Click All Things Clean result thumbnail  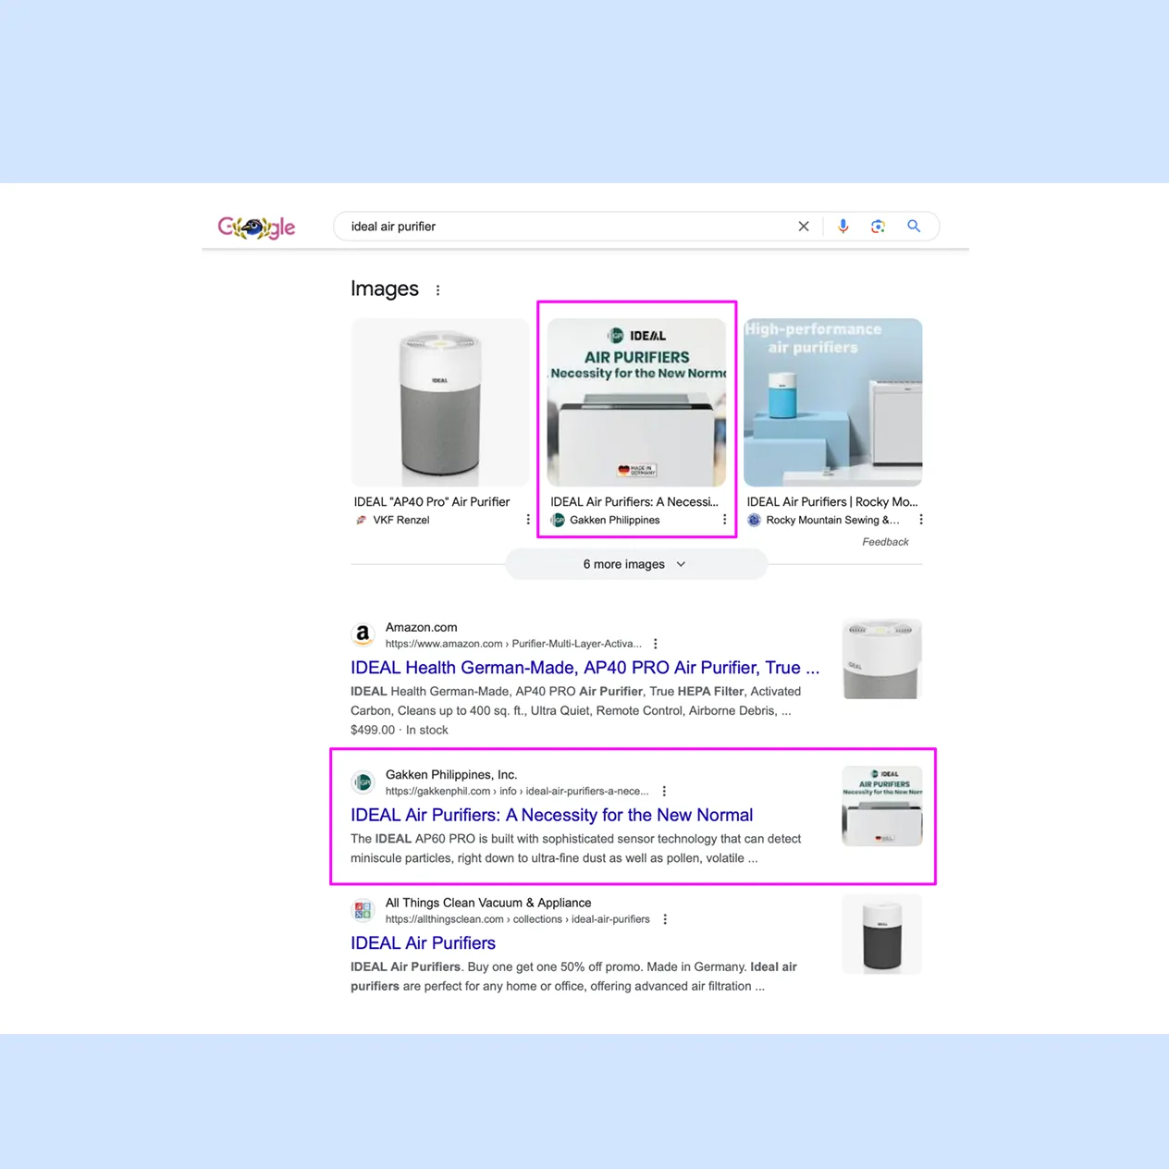(881, 934)
